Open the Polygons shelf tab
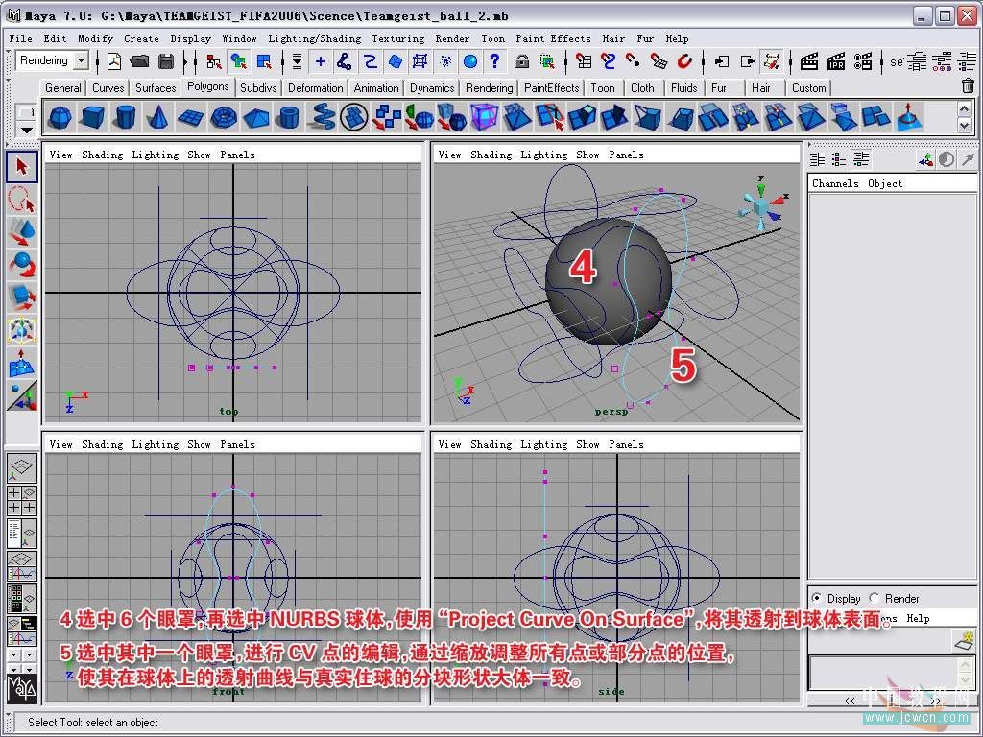983x737 pixels. 208,86
